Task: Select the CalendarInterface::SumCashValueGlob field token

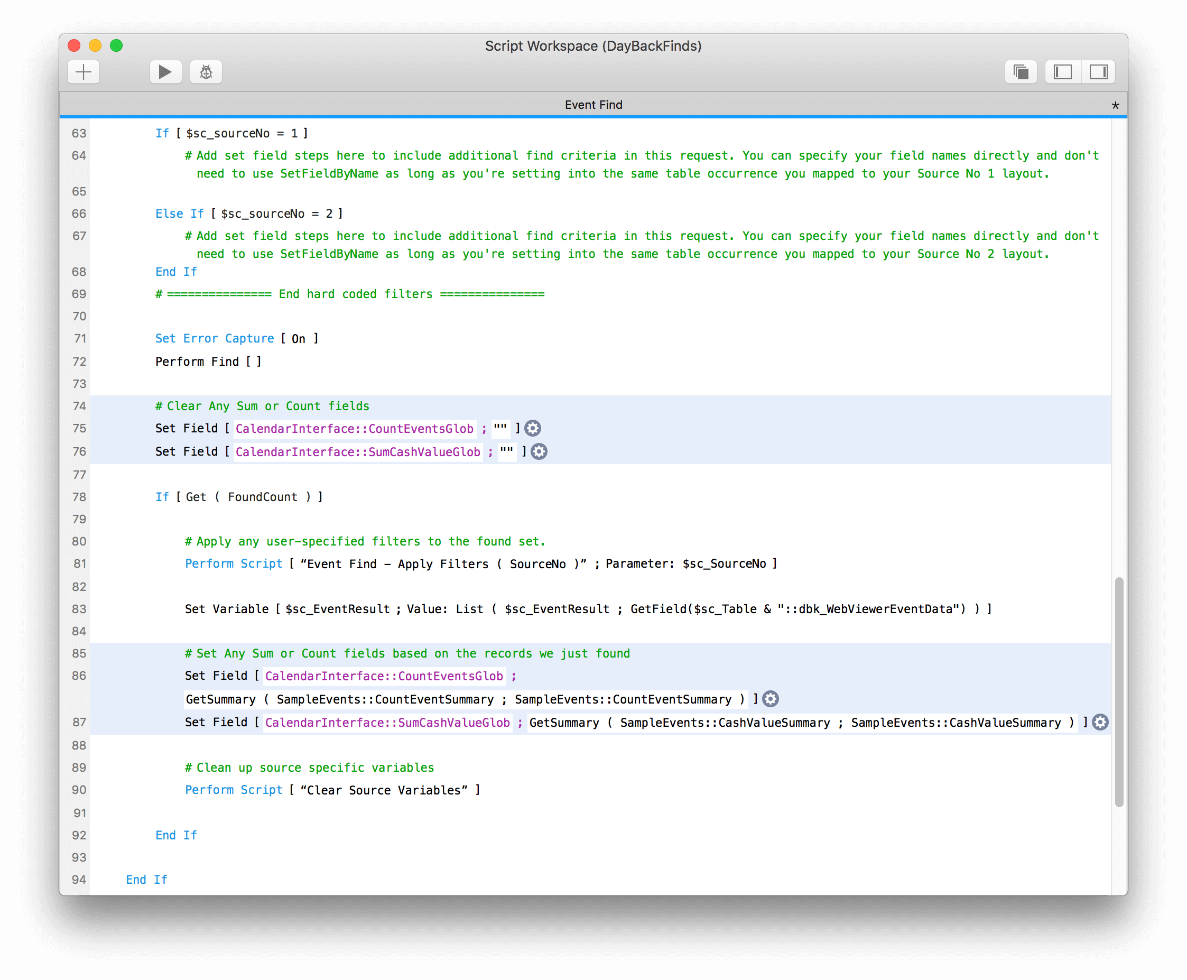Action: coord(358,451)
